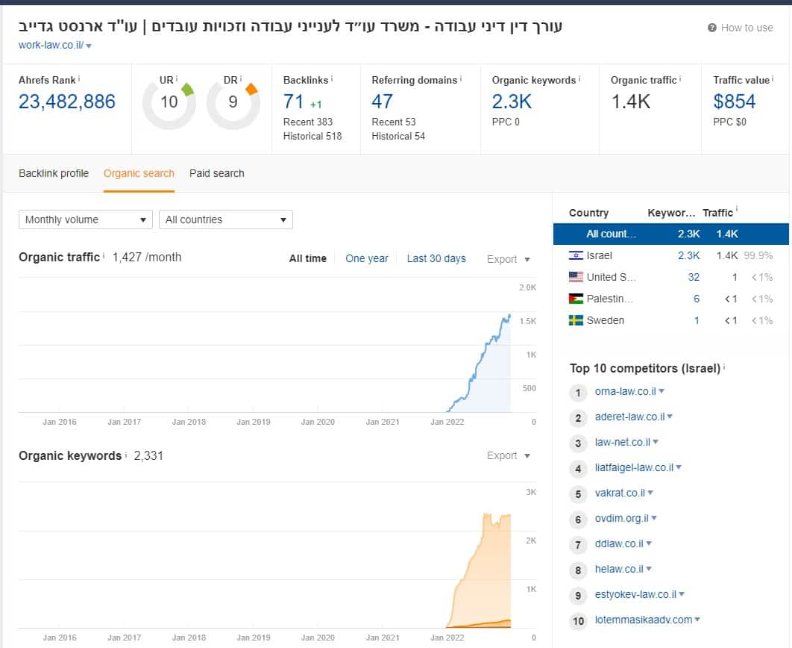Expand dropdown arrow next to aderet-law.co.il

[670, 417]
